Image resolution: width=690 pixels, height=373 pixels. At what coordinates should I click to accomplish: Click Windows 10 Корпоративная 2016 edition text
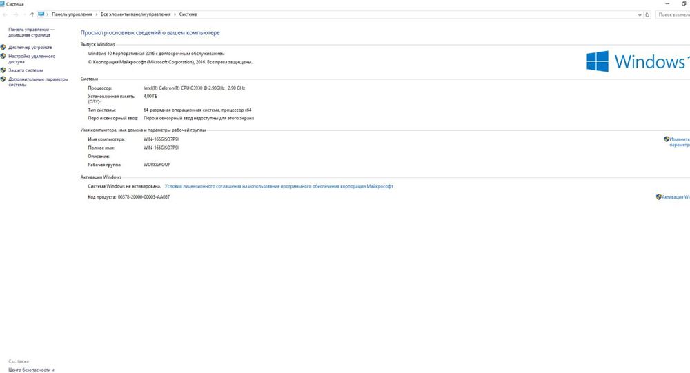[156, 54]
